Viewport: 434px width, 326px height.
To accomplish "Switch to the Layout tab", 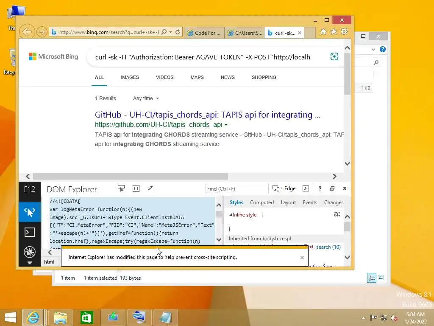I will [x=288, y=202].
